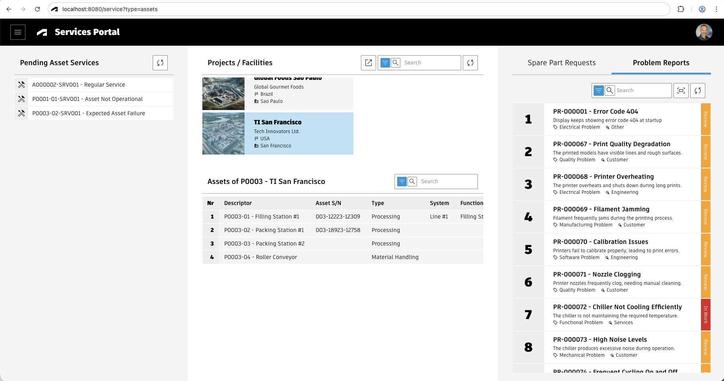Open Projects / Facilities in external view
Viewport: 724px width, 381px height.
pos(369,63)
